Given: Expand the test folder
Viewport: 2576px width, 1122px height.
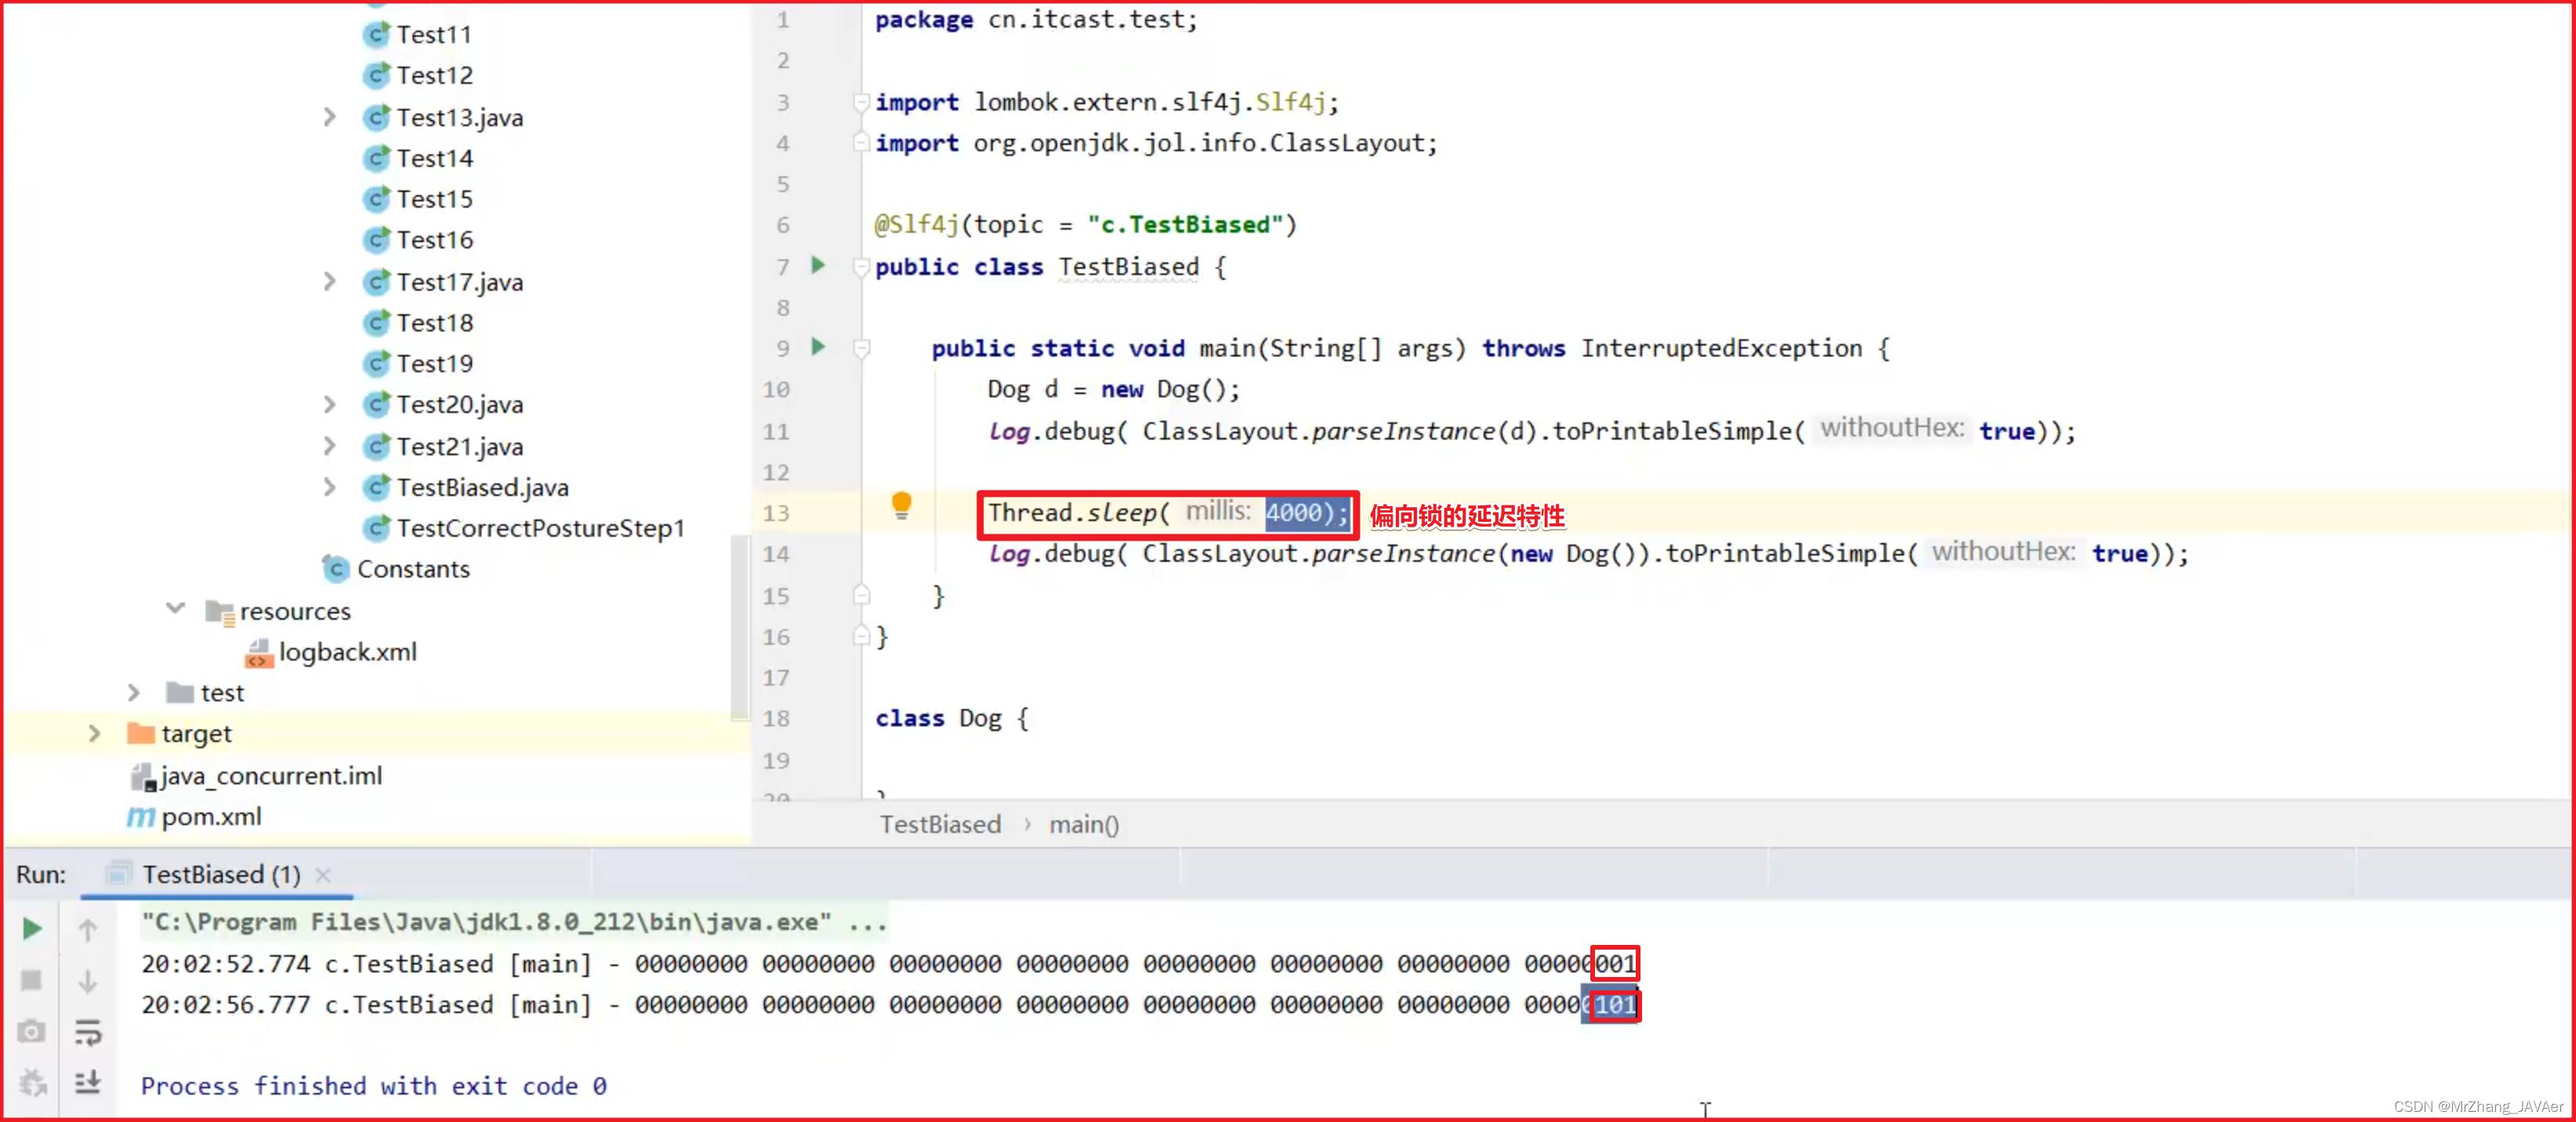Looking at the screenshot, I should click(x=134, y=691).
